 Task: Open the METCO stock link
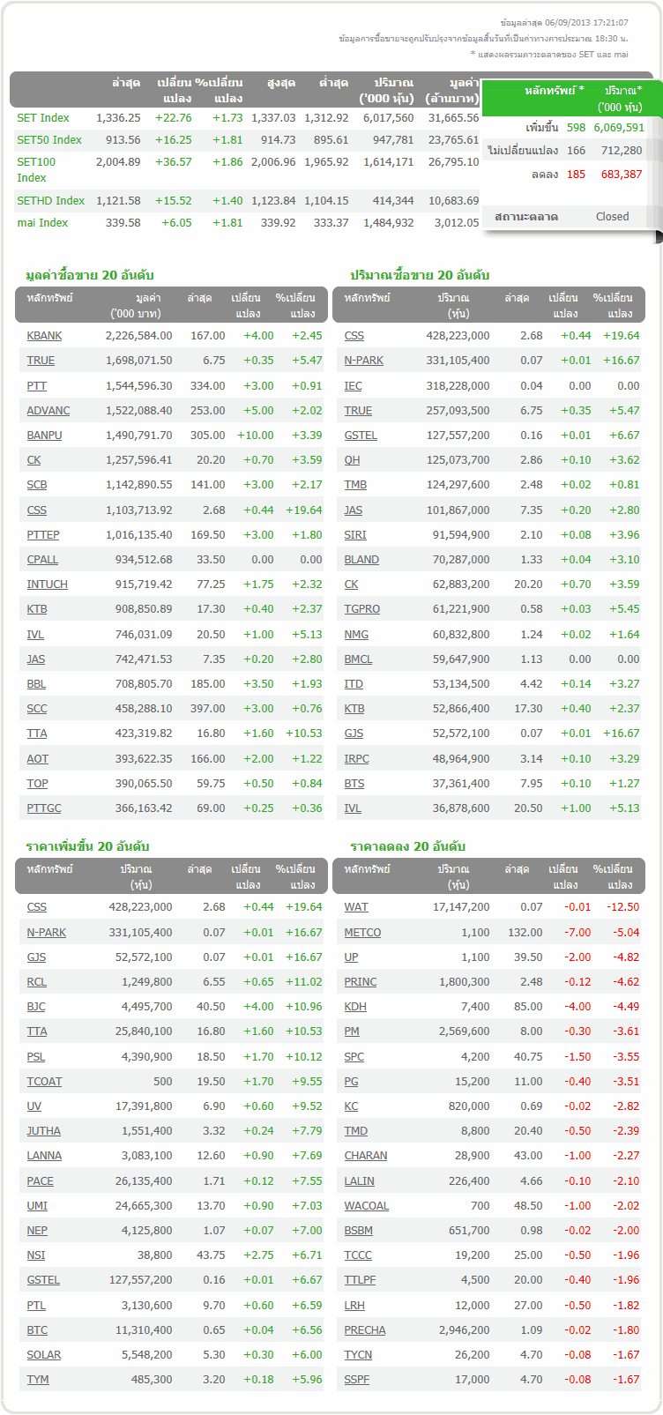click(x=362, y=933)
